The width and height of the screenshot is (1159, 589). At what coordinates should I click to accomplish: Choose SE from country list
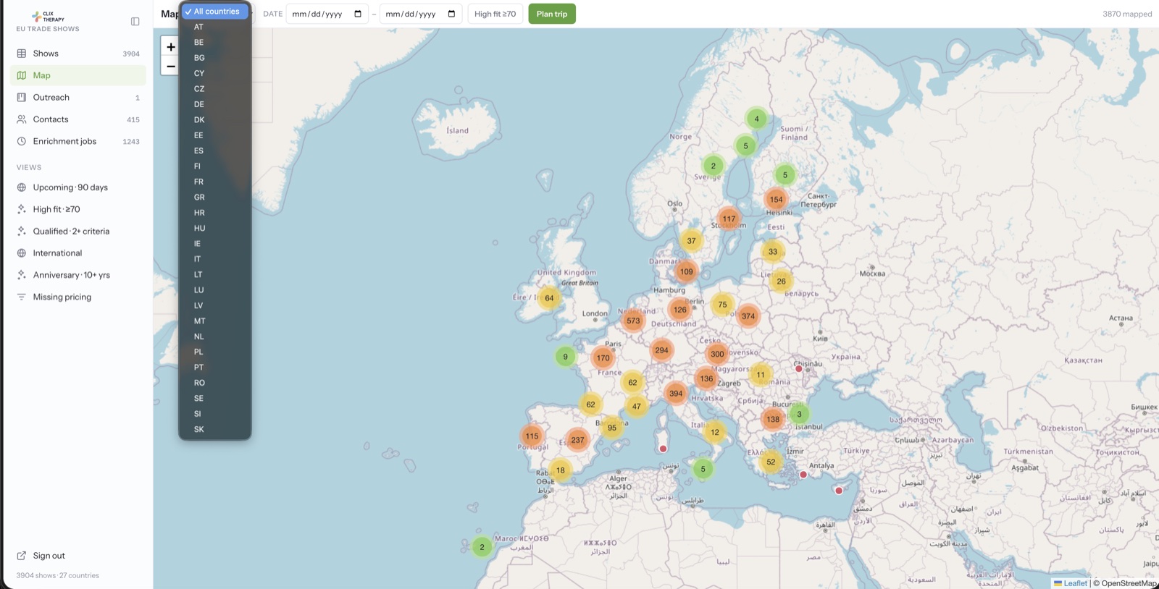pos(215,398)
